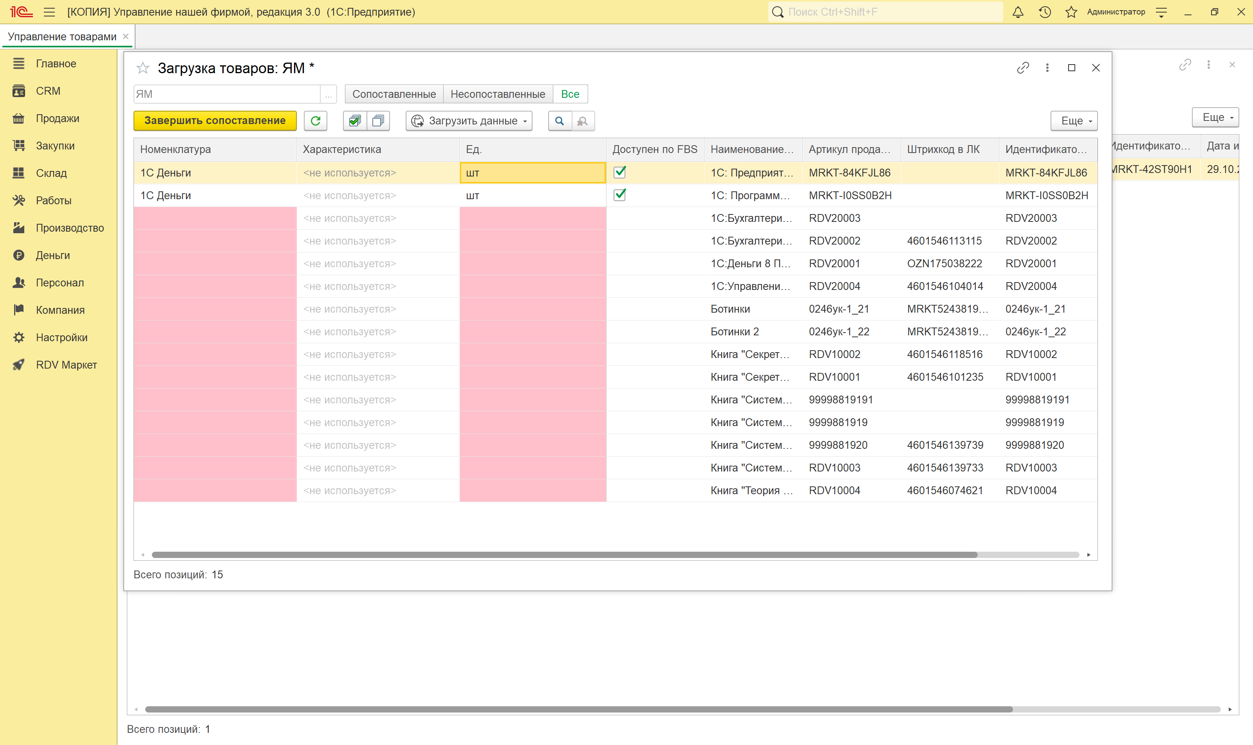This screenshot has width=1253, height=745.
Task: Click the dialog horizontal scrollbar
Action: click(x=564, y=555)
